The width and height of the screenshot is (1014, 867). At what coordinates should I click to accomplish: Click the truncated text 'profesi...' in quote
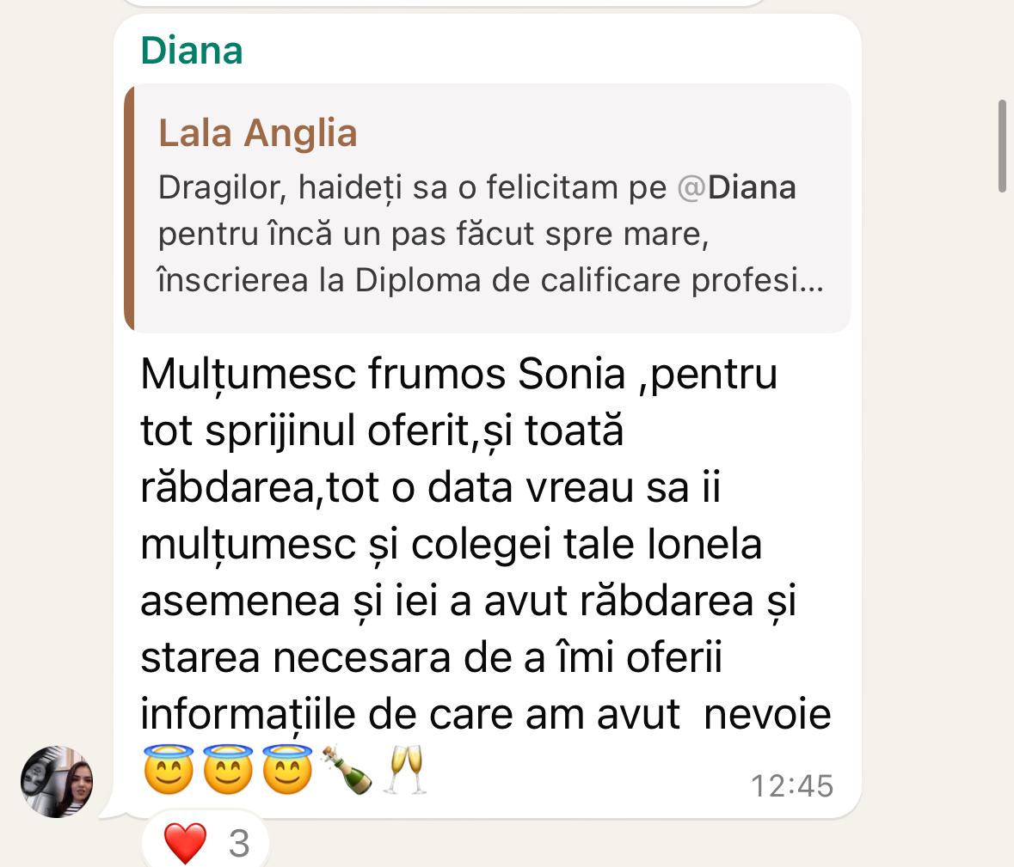757,281
